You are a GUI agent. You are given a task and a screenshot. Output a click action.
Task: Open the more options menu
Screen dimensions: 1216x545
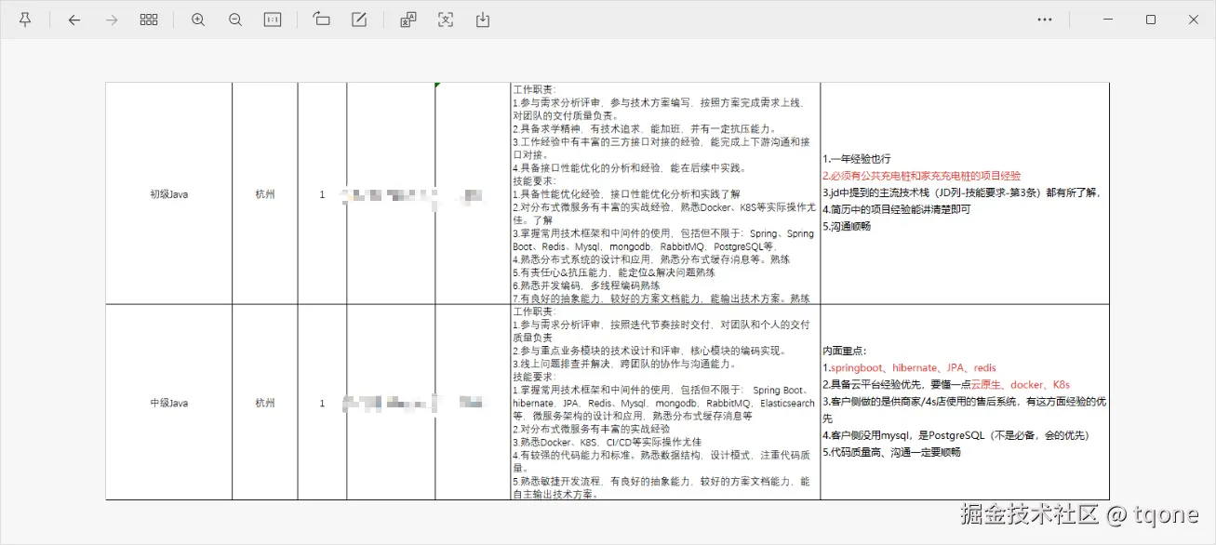pos(1044,19)
